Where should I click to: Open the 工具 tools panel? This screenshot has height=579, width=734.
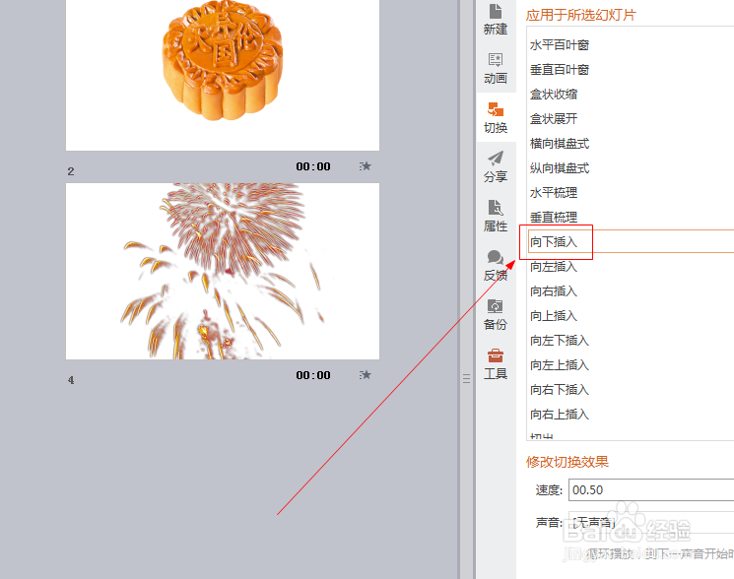[496, 364]
